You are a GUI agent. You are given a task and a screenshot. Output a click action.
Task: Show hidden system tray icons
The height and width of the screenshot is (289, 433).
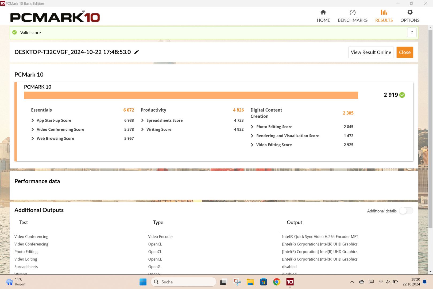click(x=352, y=282)
